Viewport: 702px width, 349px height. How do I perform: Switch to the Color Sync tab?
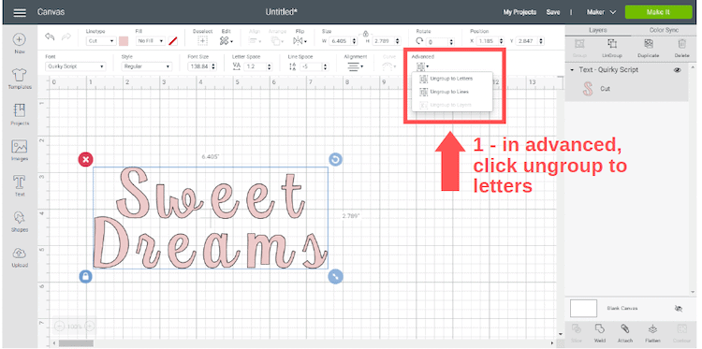664,30
